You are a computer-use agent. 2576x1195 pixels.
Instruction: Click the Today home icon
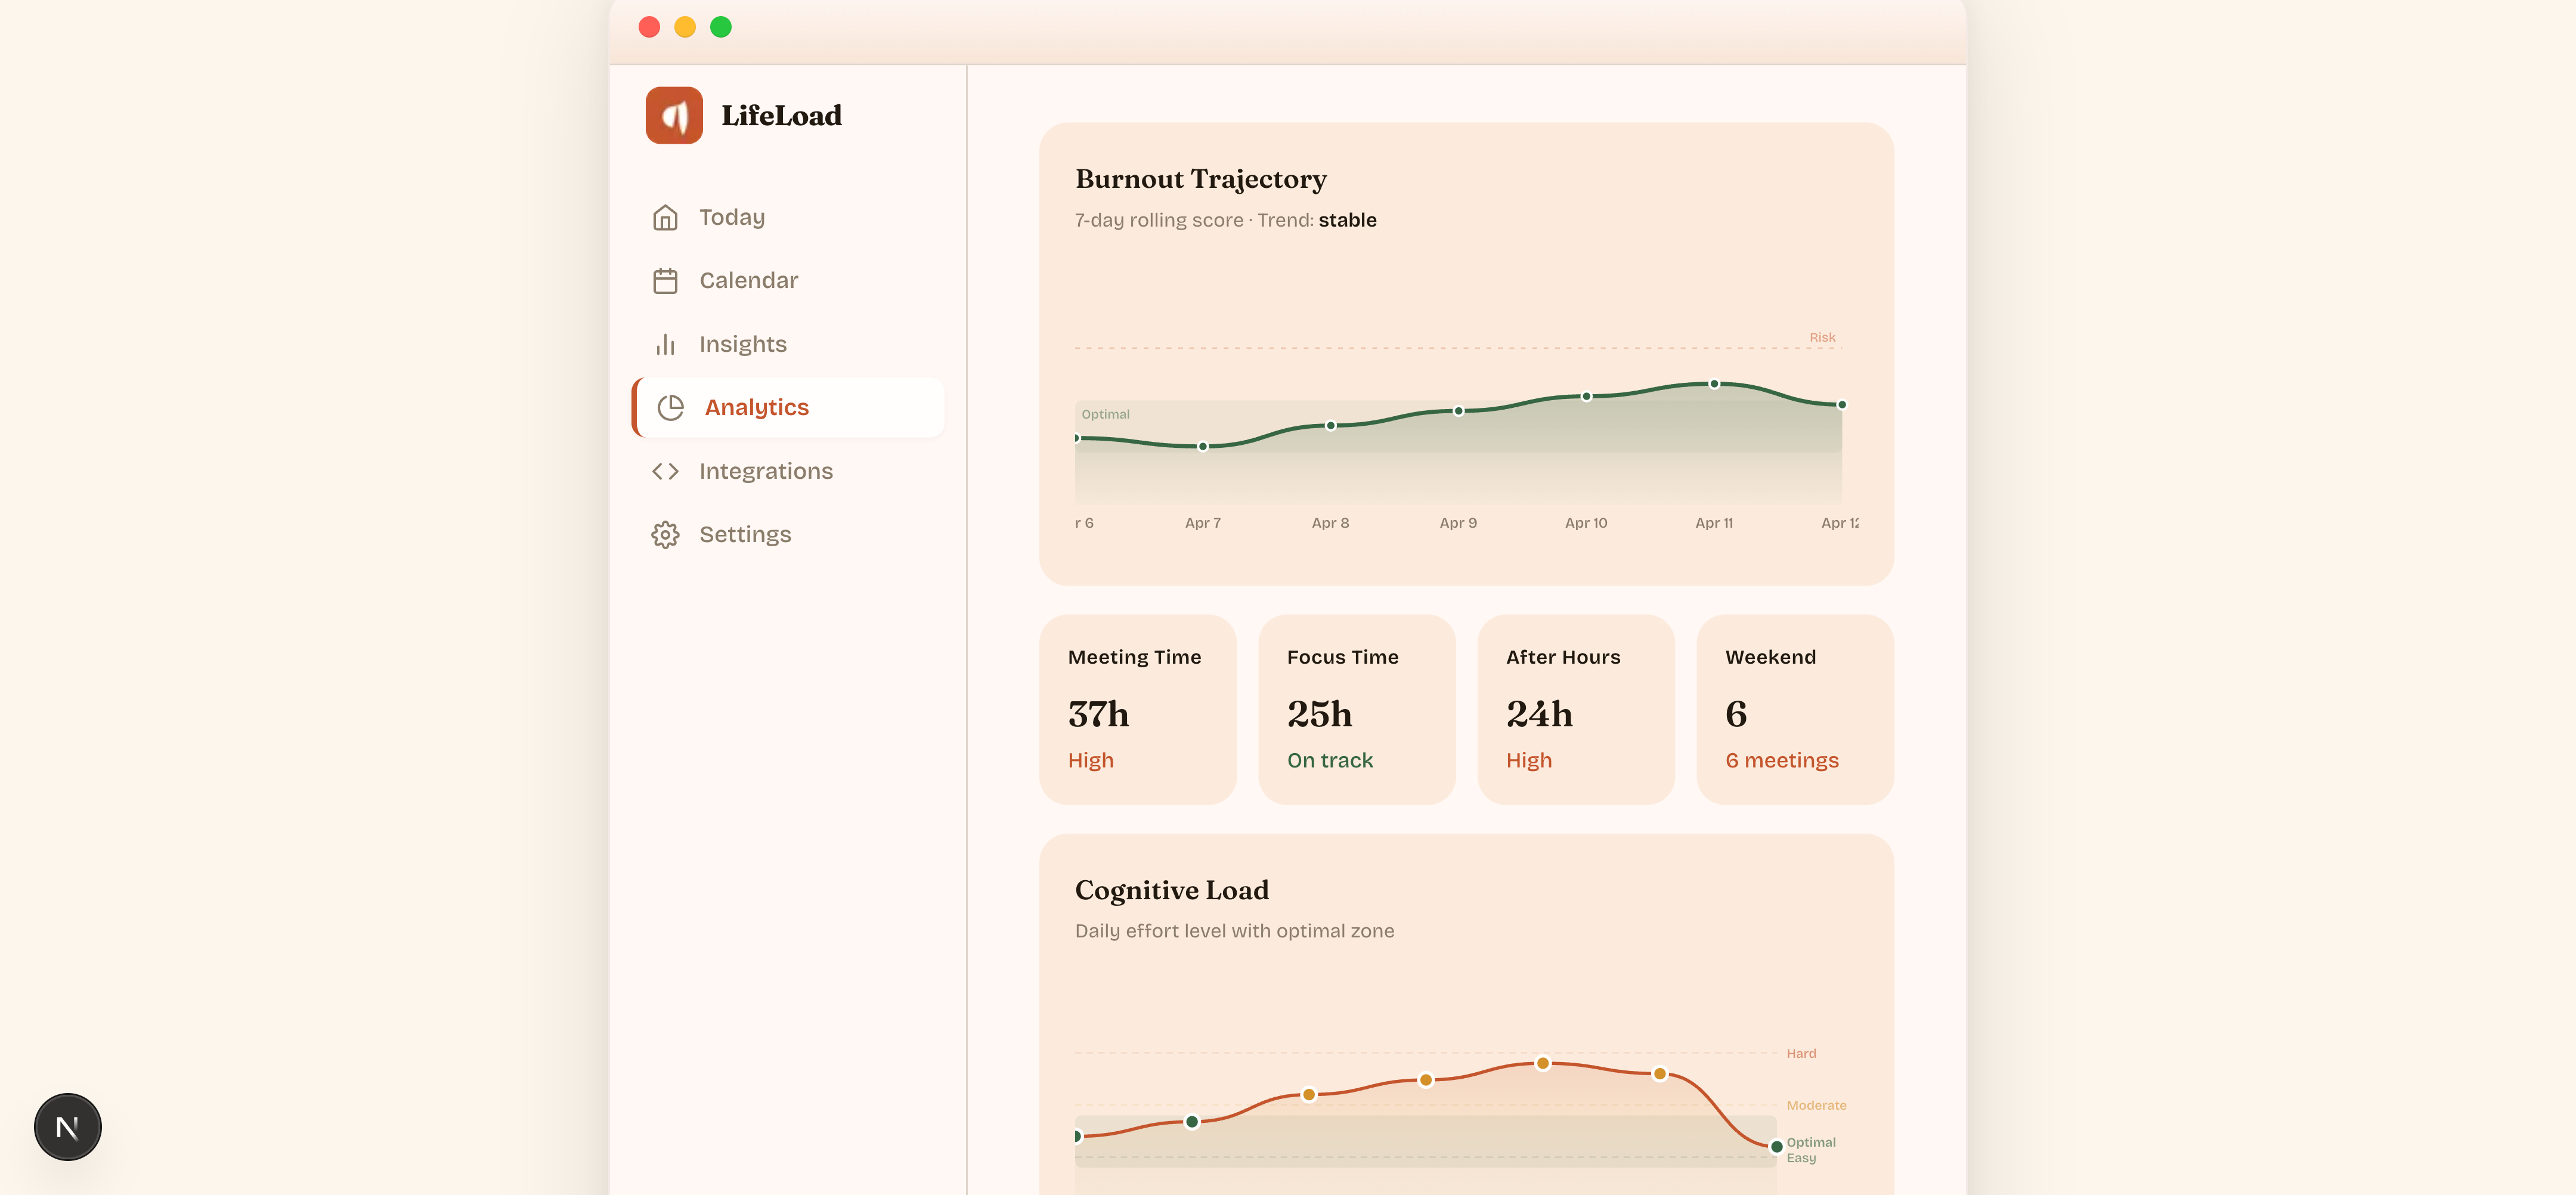pyautogui.click(x=665, y=217)
